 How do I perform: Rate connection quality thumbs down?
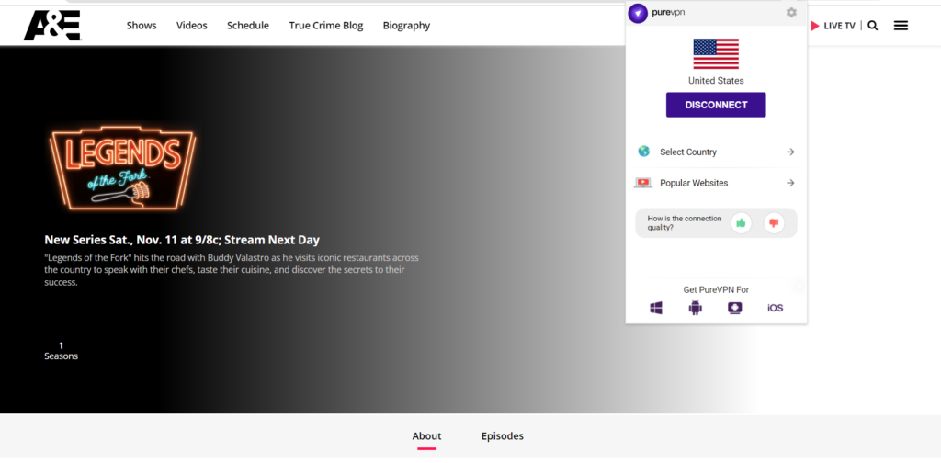click(x=774, y=222)
